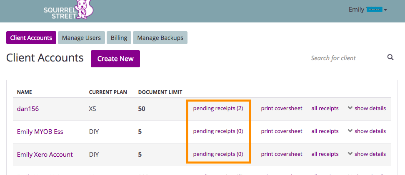Viewport: 405px width, 175px height.
Task: Click DIY plan in Emily MYOB Ess row
Action: pos(94,132)
